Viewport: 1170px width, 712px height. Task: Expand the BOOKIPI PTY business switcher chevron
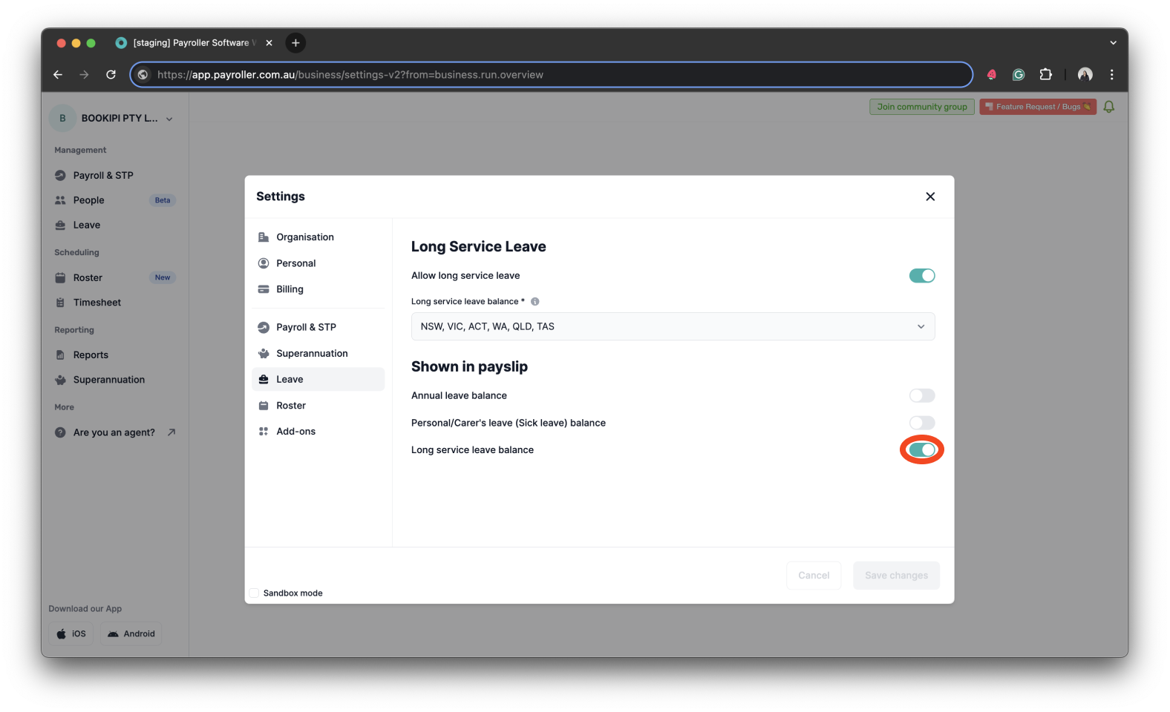coord(169,119)
